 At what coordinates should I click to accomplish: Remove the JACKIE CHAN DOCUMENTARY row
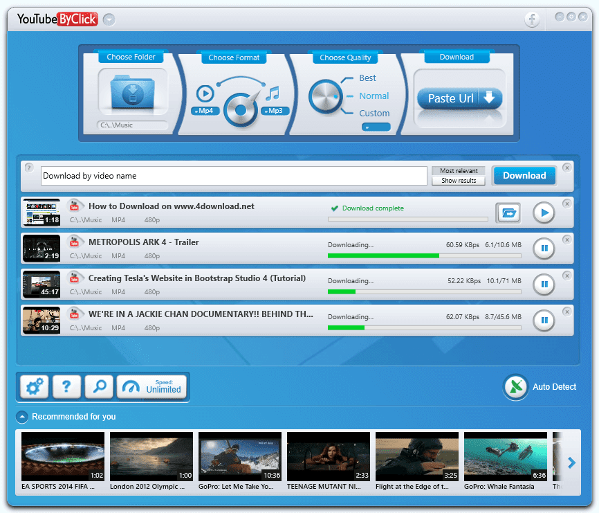click(567, 312)
